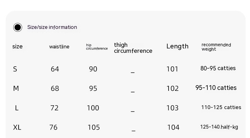Select hip circumference value 100

click(x=93, y=108)
